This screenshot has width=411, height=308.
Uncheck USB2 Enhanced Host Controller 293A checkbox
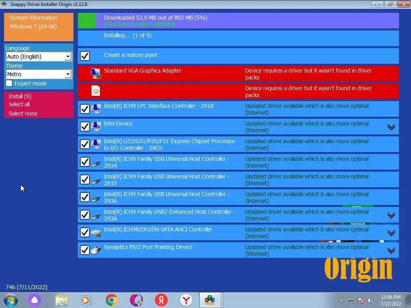(x=85, y=215)
